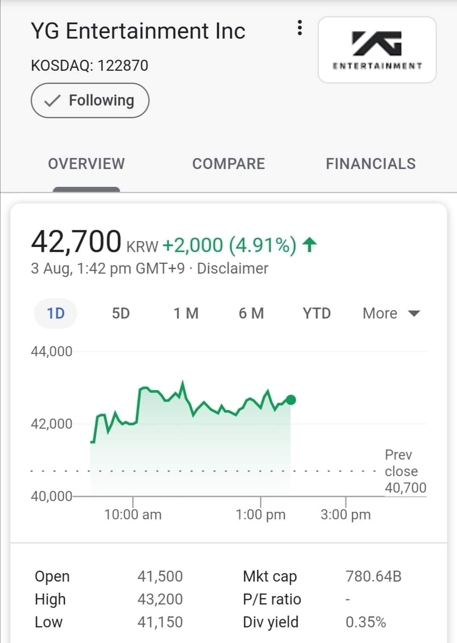Open the Disclaimer link

click(232, 269)
